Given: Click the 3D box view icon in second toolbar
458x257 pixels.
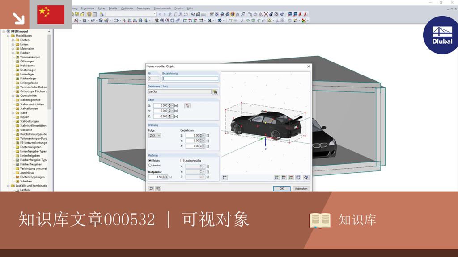Looking at the screenshot, I should [x=172, y=21].
